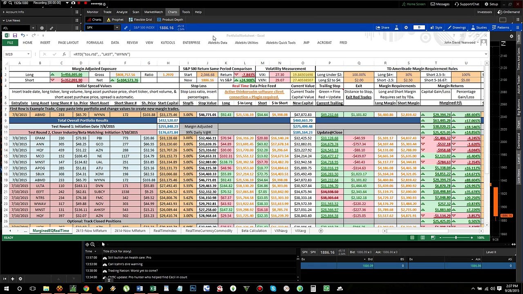The image size is (523, 294).
Task: Switch to RealTimeIndex sheet tab
Action: [165, 231]
